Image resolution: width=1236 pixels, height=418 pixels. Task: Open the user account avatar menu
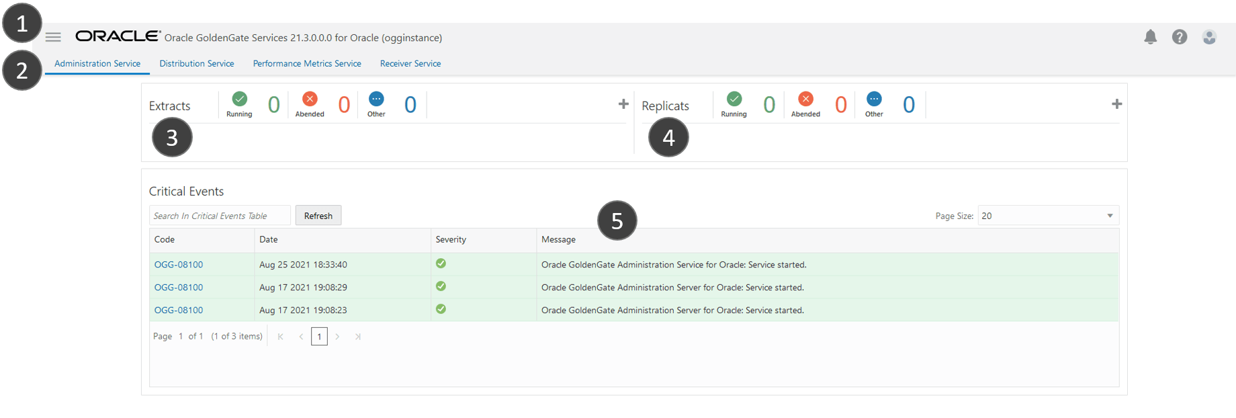1208,37
